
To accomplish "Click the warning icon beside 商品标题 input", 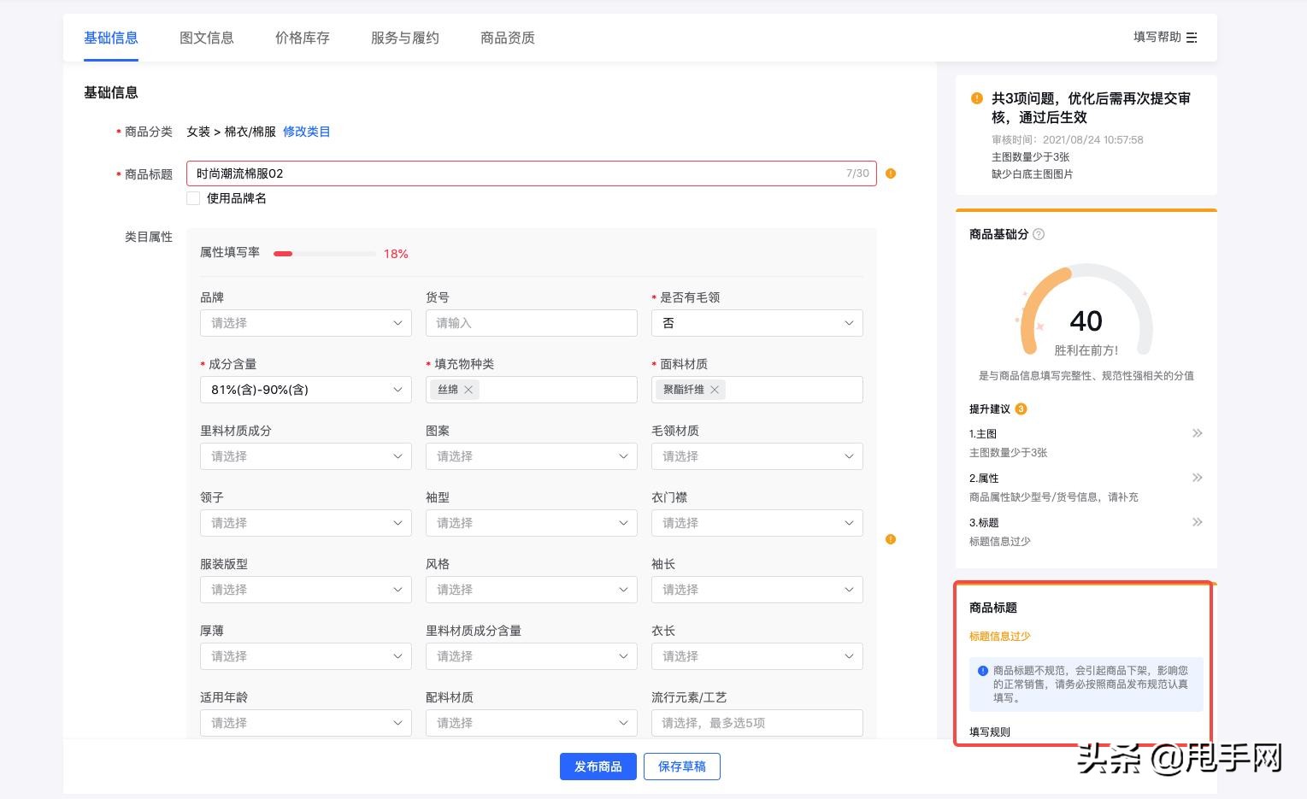I will pos(891,173).
